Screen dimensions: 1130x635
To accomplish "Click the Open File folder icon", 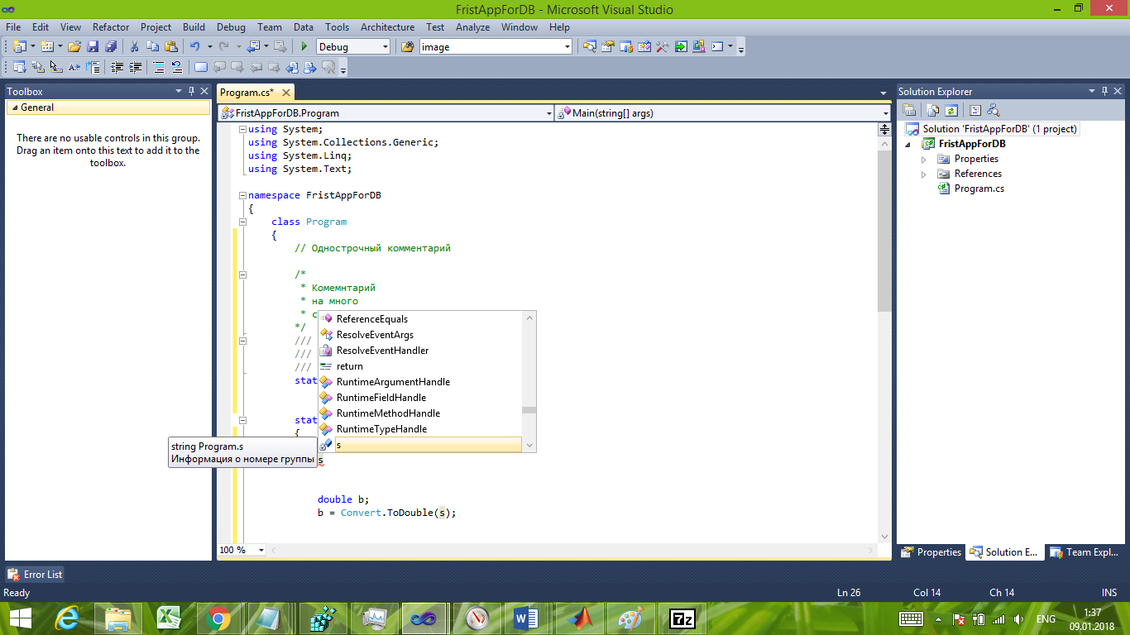I will (x=74, y=46).
